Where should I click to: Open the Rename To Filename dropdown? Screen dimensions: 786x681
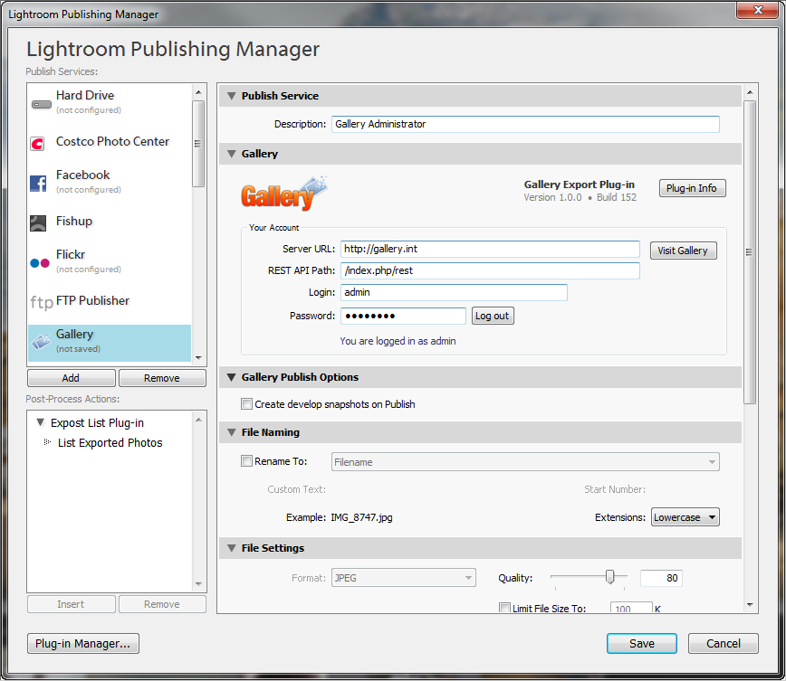point(525,461)
